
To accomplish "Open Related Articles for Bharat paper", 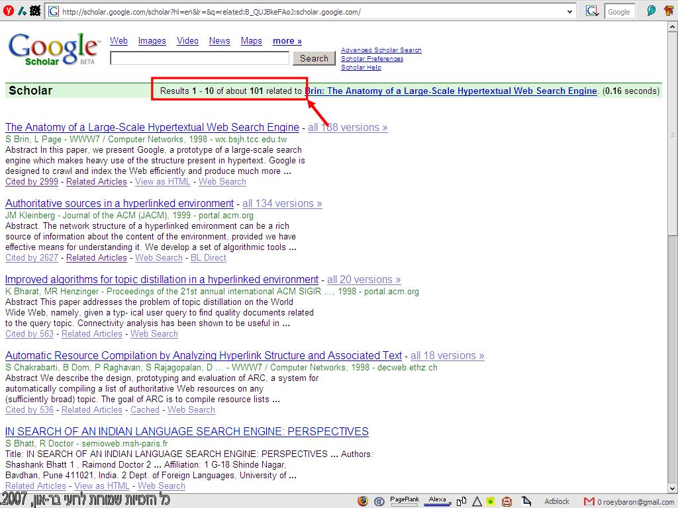I will (92, 334).
